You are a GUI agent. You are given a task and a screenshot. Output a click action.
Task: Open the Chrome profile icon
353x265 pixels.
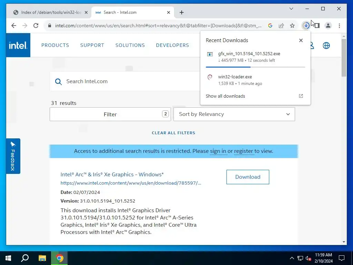(328, 26)
